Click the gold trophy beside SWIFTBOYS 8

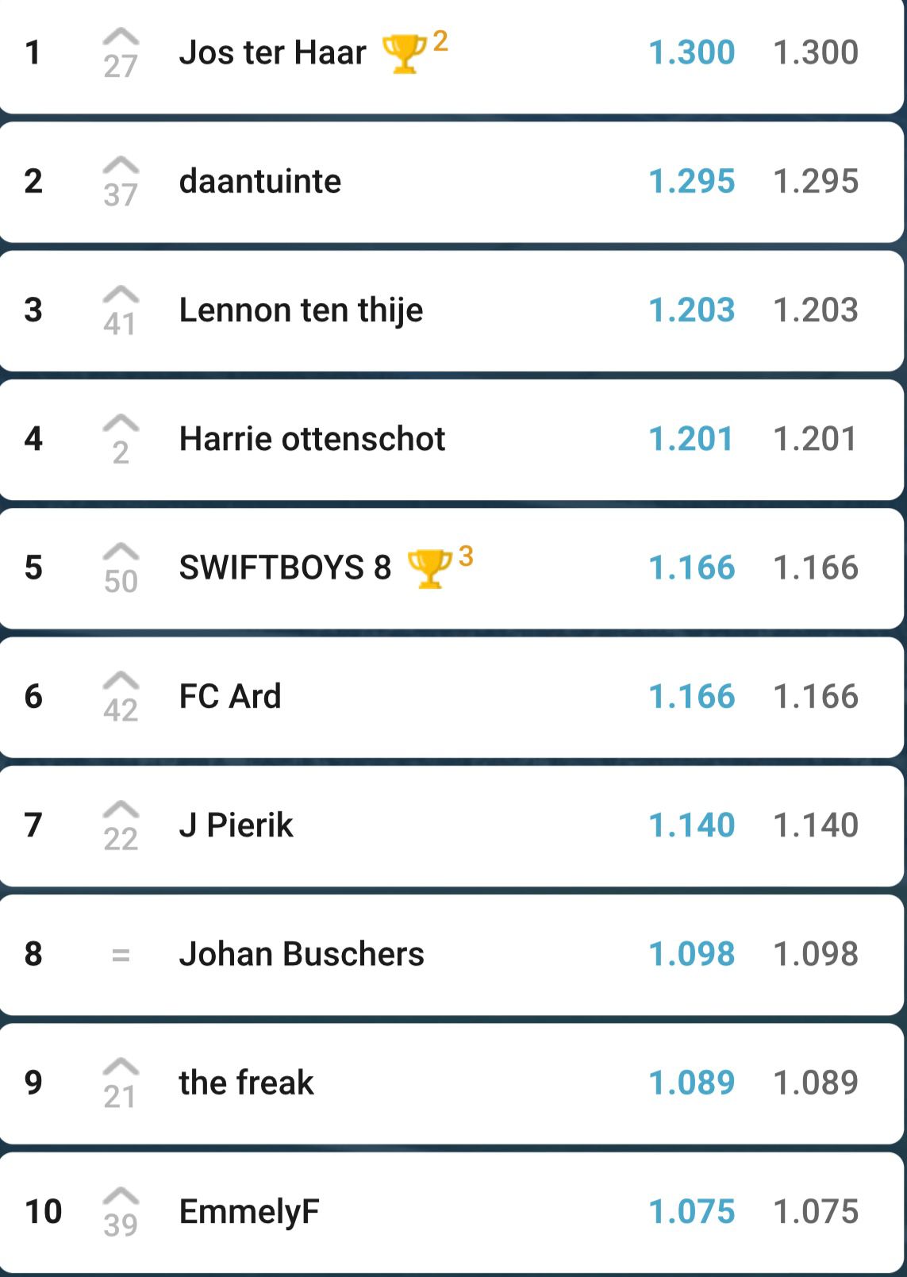[429, 568]
